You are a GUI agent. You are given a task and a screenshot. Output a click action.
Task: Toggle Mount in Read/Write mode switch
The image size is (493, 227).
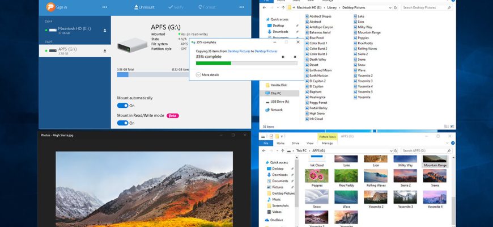(122, 123)
